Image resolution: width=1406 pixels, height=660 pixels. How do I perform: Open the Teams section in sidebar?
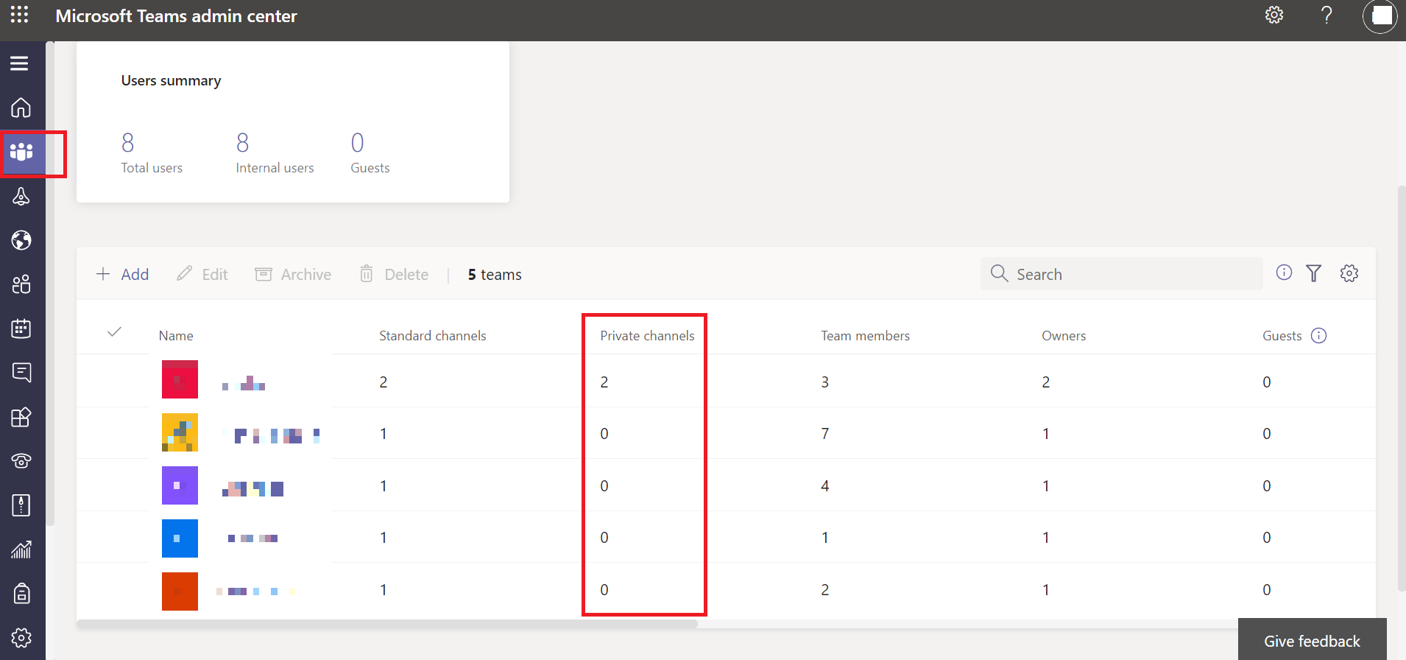coord(21,152)
